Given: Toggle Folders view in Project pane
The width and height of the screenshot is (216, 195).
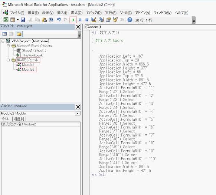Looking at the screenshot, I should pos(19,34).
